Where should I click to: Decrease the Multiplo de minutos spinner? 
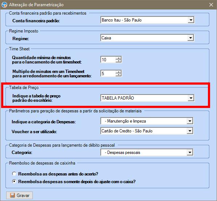pyautogui.click(x=118, y=75)
